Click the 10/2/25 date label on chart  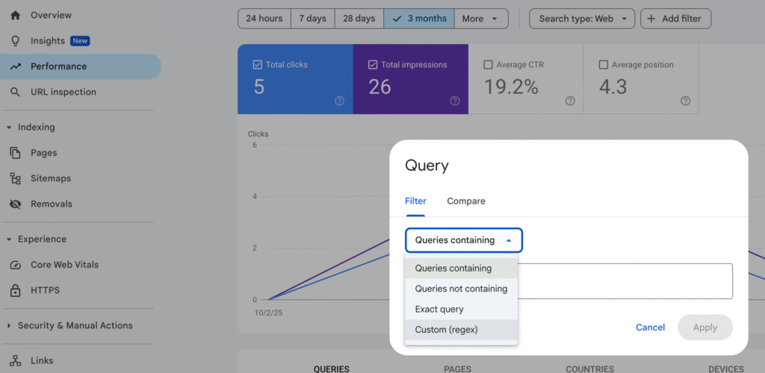click(x=268, y=313)
